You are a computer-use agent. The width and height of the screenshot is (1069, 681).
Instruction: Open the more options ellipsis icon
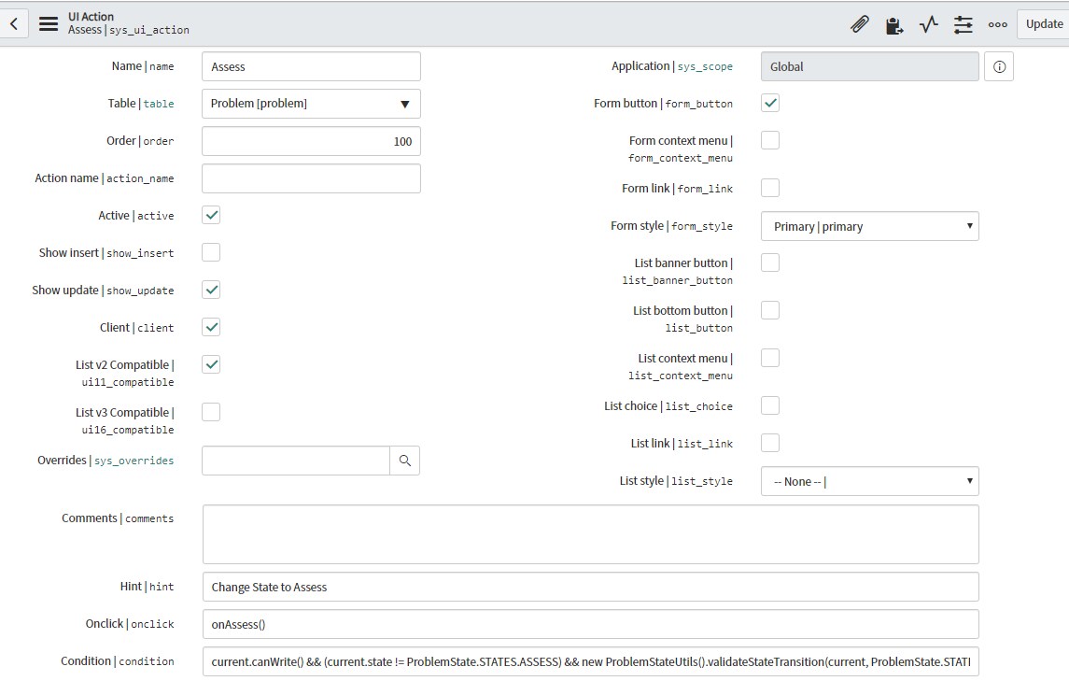coord(997,24)
